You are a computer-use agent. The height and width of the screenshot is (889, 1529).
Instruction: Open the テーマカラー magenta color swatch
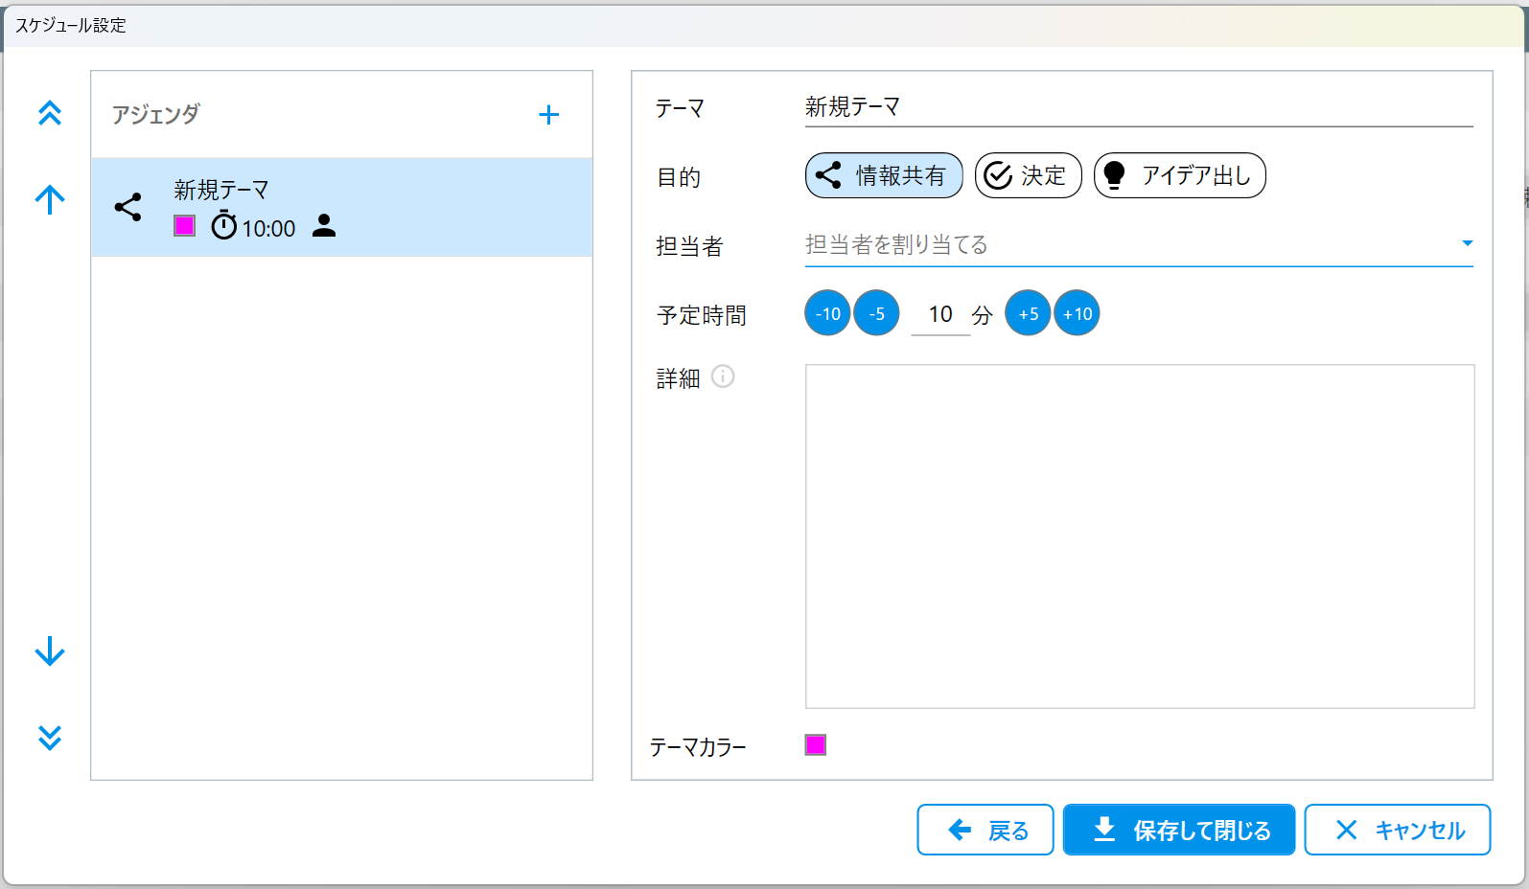coord(815,745)
